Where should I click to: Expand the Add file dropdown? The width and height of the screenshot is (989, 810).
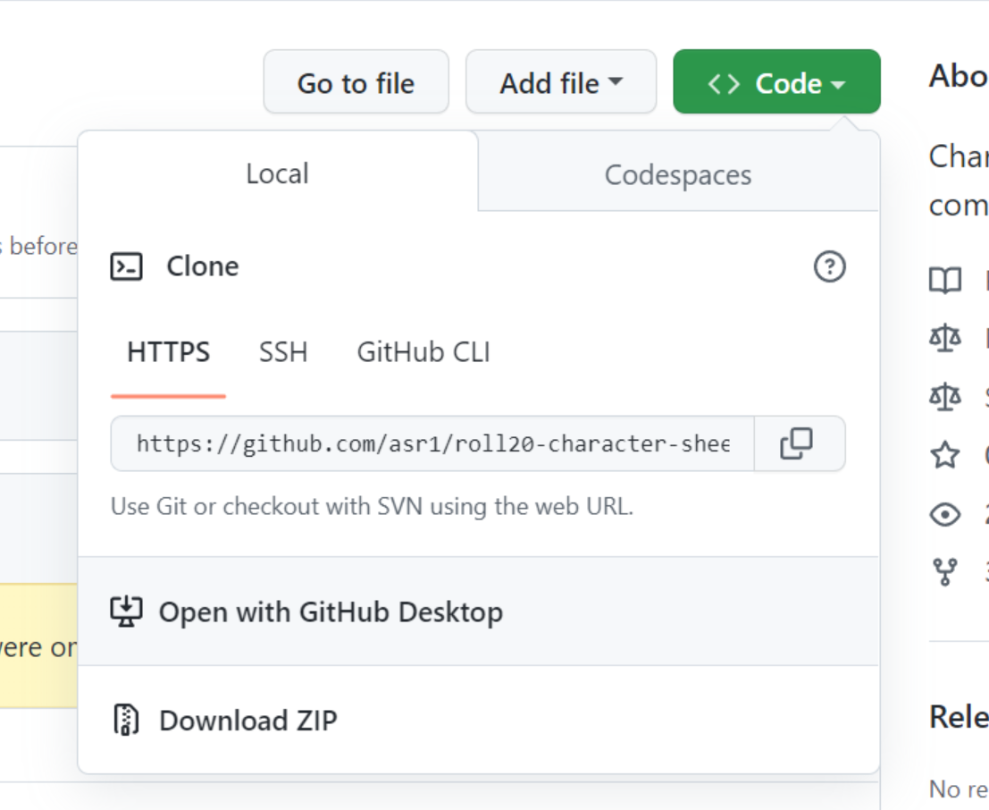[561, 82]
